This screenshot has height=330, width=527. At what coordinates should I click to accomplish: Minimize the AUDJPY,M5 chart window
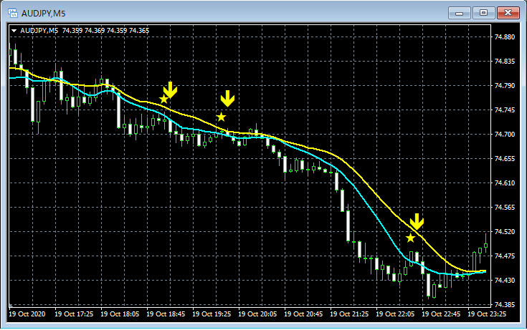point(459,13)
